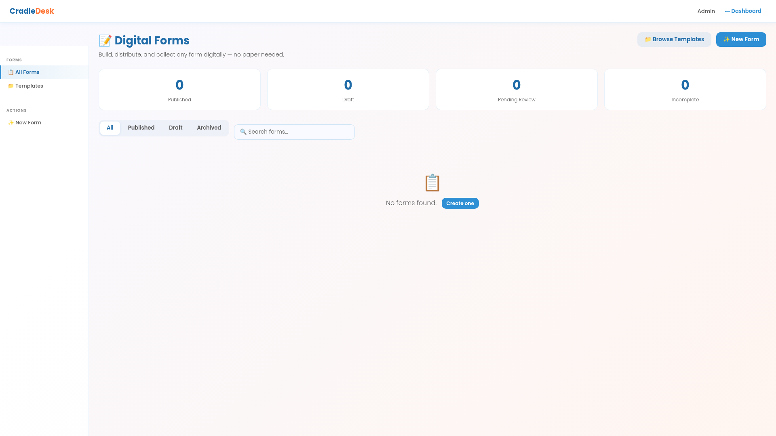Click the folder icon beside Templates in sidebar
Image resolution: width=776 pixels, height=436 pixels.
(11, 86)
